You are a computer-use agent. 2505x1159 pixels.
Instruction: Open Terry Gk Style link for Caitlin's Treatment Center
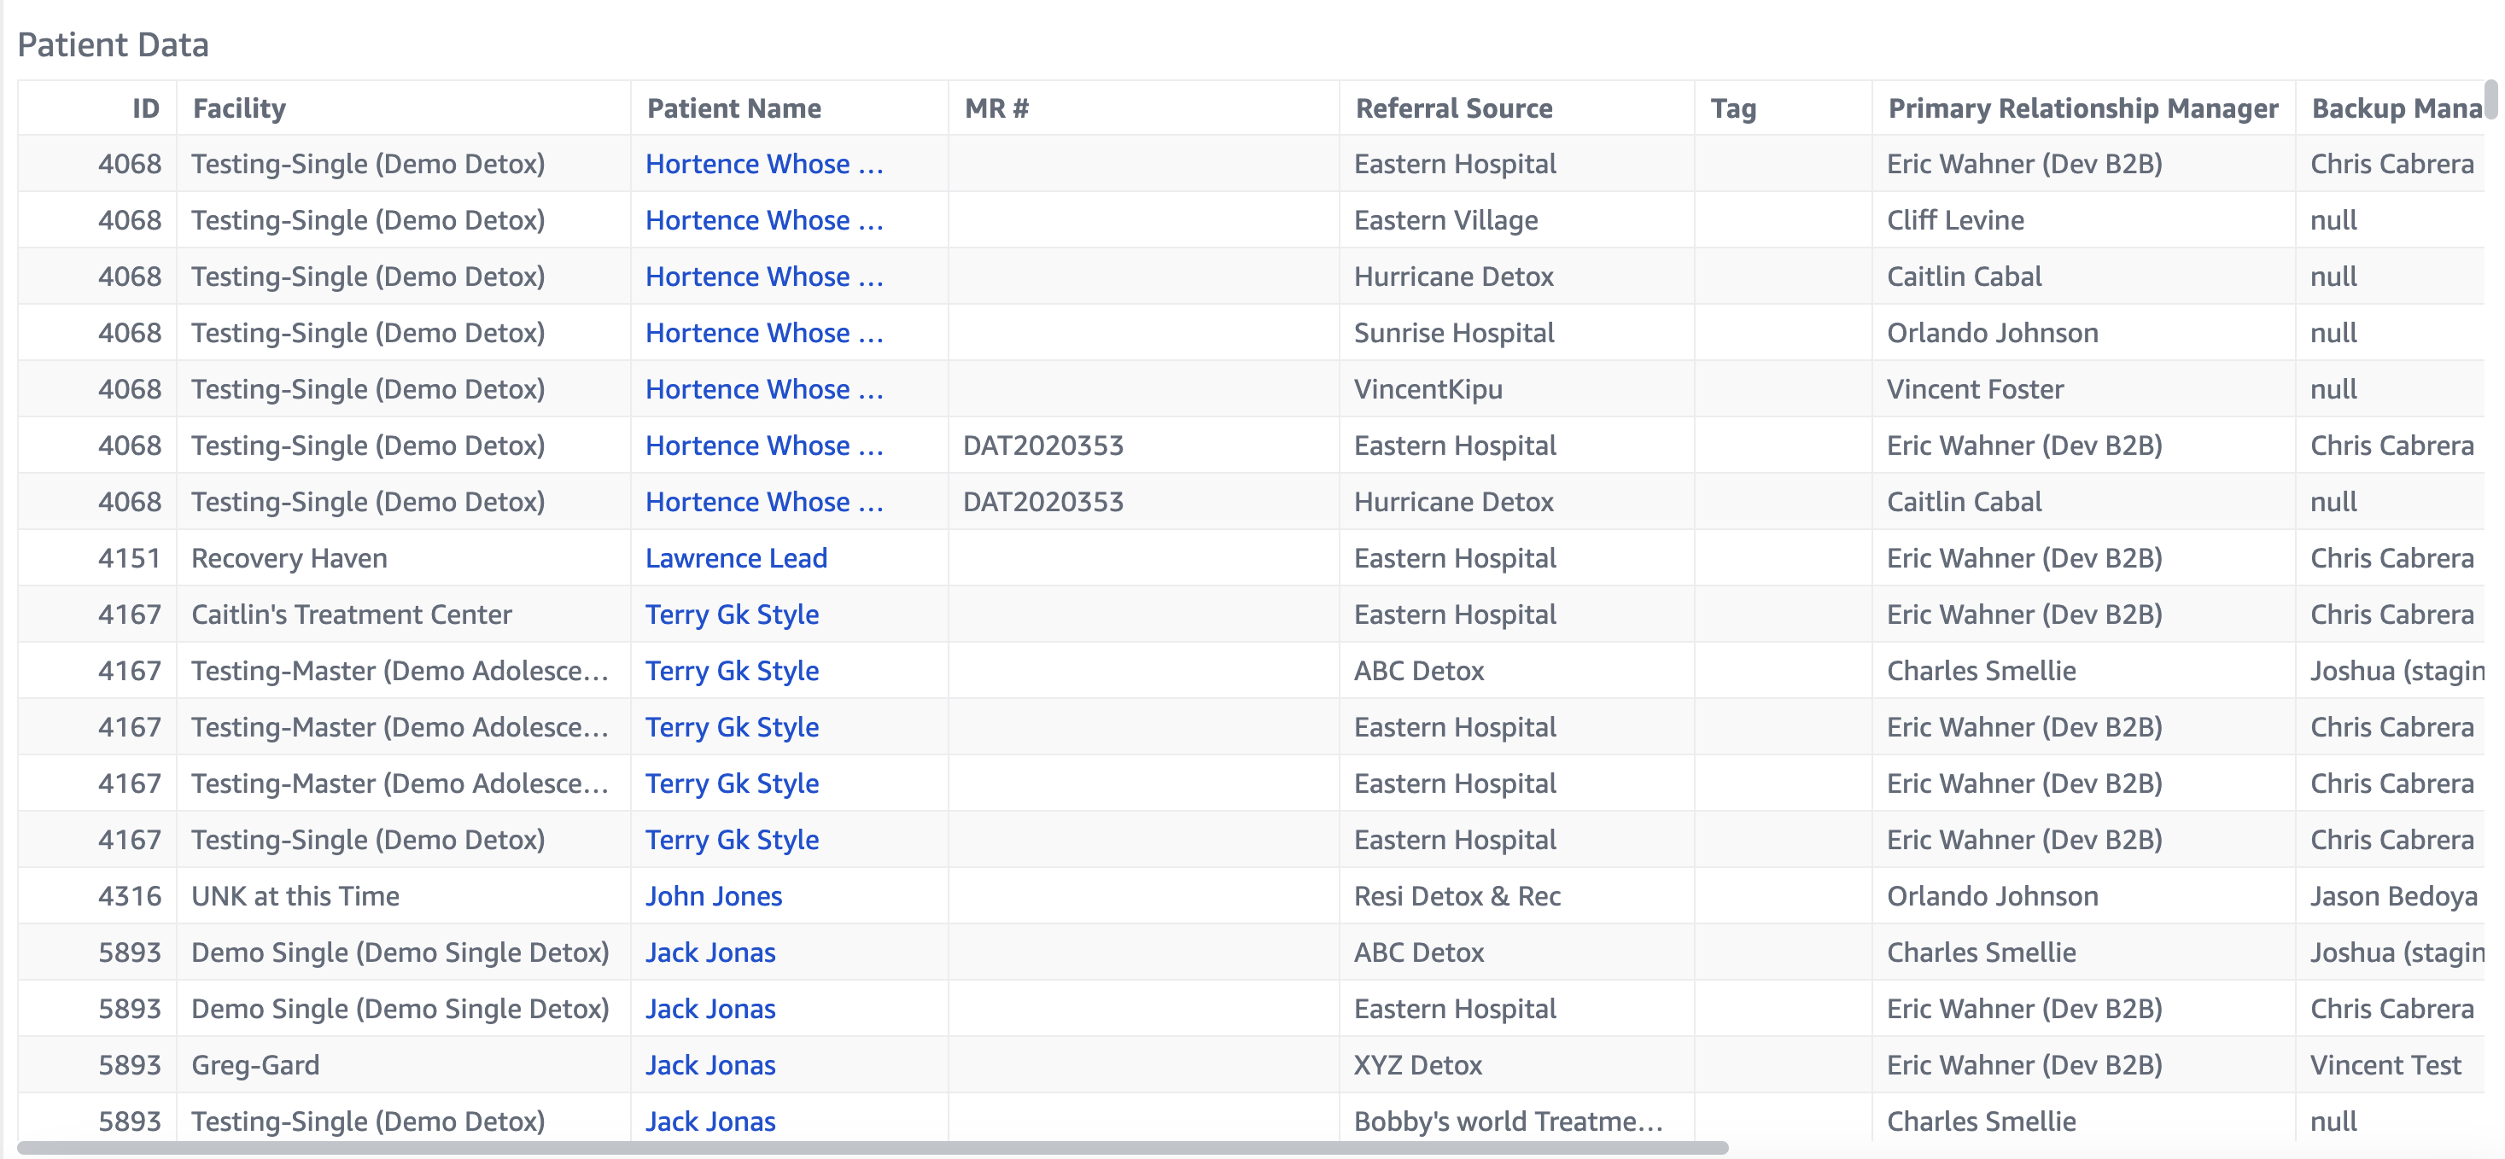pos(733,614)
